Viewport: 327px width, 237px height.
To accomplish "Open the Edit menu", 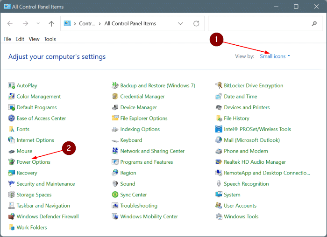I will [x=20, y=39].
